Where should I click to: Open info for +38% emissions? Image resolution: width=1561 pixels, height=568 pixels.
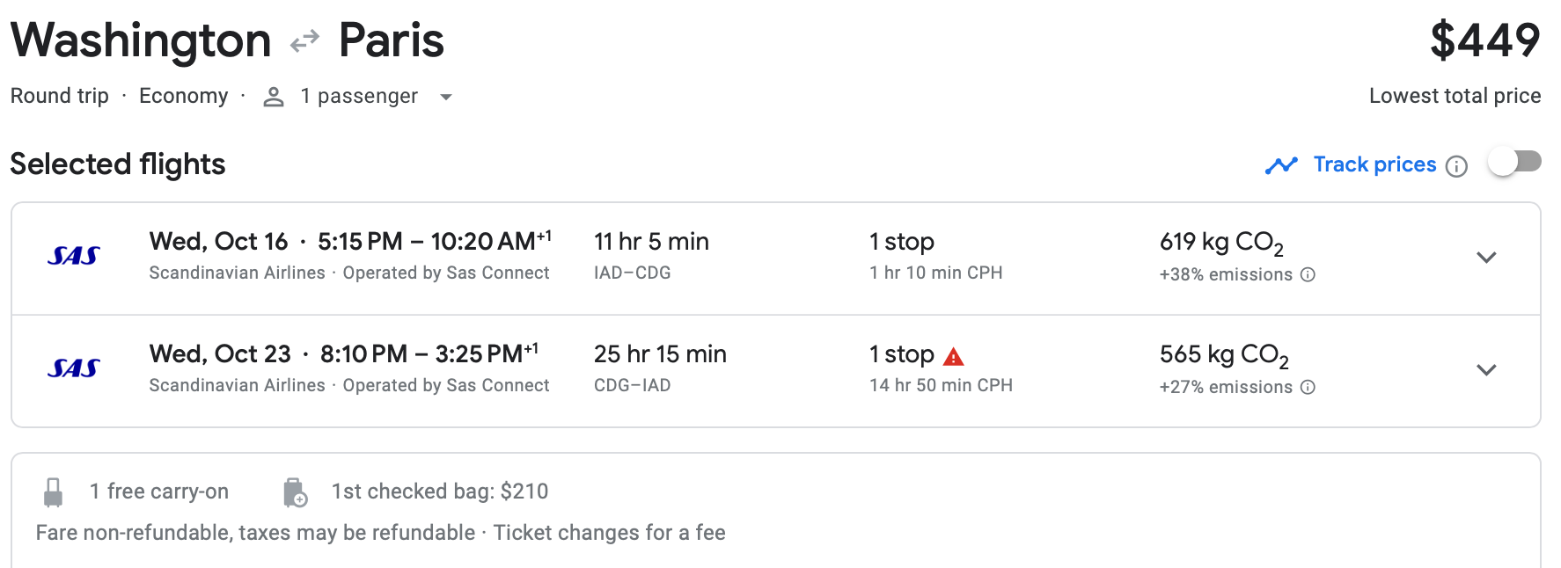(x=1308, y=275)
